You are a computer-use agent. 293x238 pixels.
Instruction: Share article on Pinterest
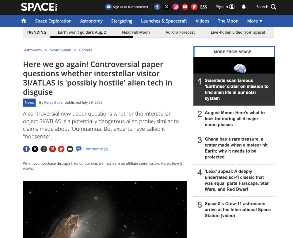coord(52,149)
